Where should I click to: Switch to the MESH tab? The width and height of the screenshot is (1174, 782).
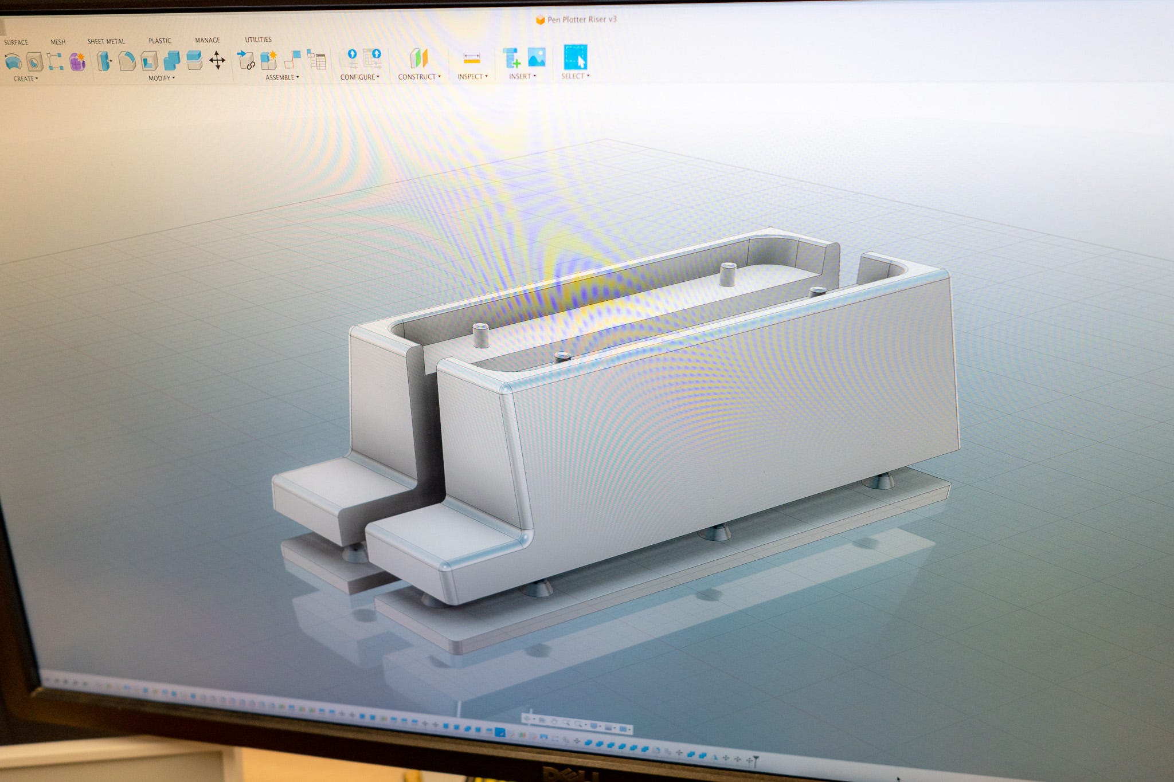(x=58, y=42)
